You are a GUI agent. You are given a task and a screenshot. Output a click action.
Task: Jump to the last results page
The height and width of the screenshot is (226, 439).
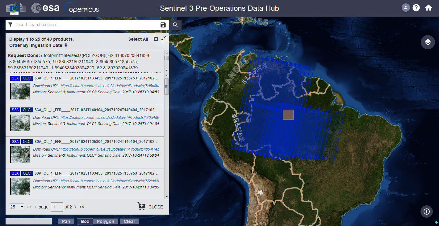coord(82,207)
